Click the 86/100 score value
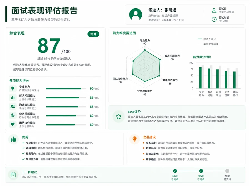250x187 pixels. tap(94, 98)
